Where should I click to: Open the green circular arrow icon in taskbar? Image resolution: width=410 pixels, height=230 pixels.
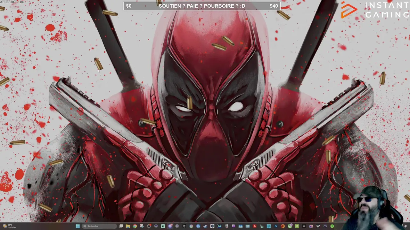[332, 226]
